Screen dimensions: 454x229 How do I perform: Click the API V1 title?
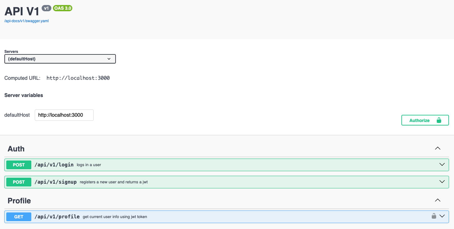(22, 11)
